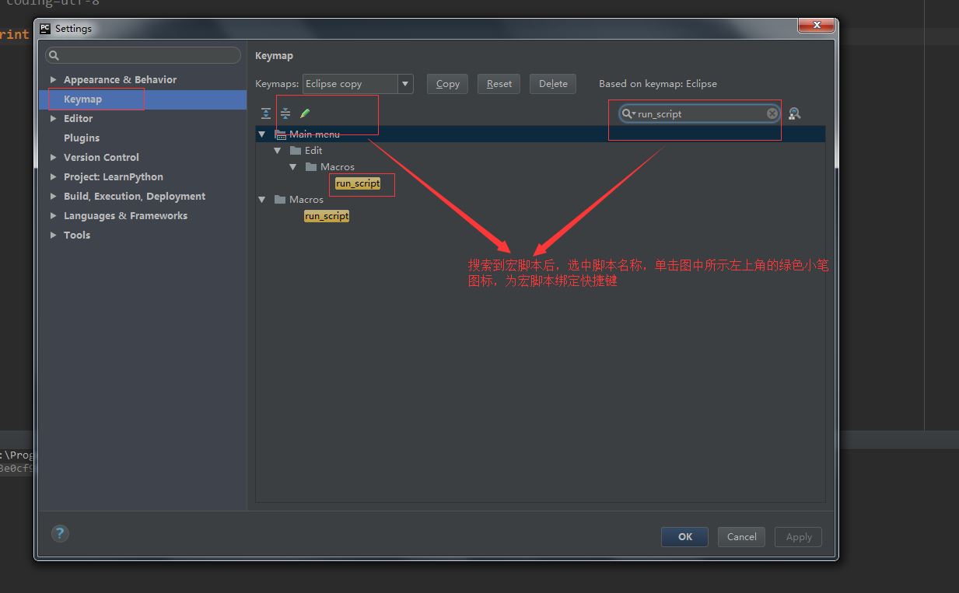
Task: Expand the Tools settings category
Action: coord(53,235)
